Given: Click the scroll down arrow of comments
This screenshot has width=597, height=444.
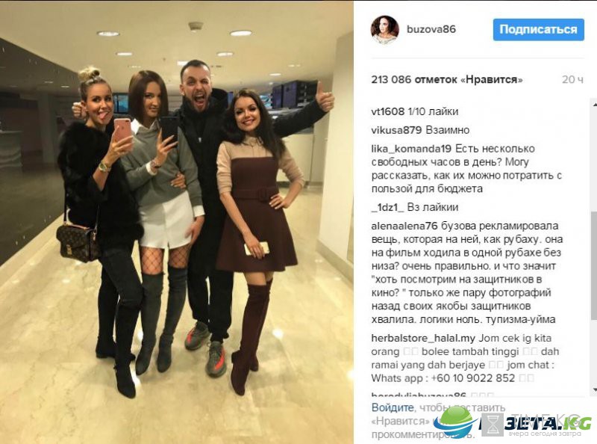Looking at the screenshot, I should 594,389.
